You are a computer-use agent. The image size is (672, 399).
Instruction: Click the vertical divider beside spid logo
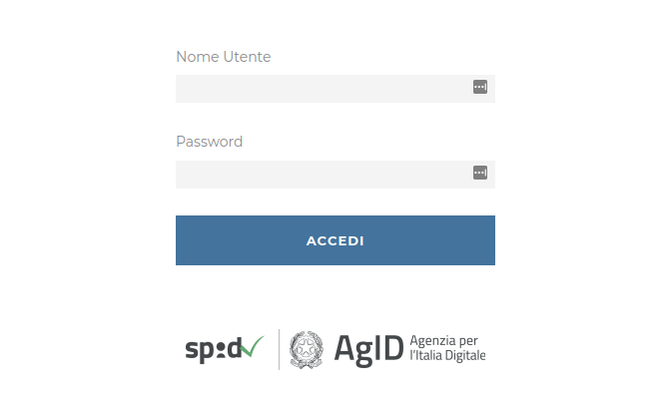point(279,349)
